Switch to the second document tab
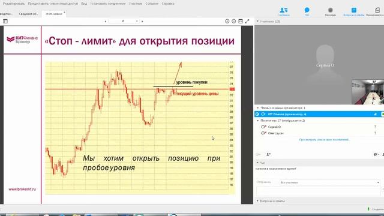Viewport: 384px width, 216px height. click(x=28, y=14)
